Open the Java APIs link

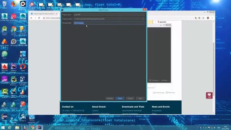point(163,22)
